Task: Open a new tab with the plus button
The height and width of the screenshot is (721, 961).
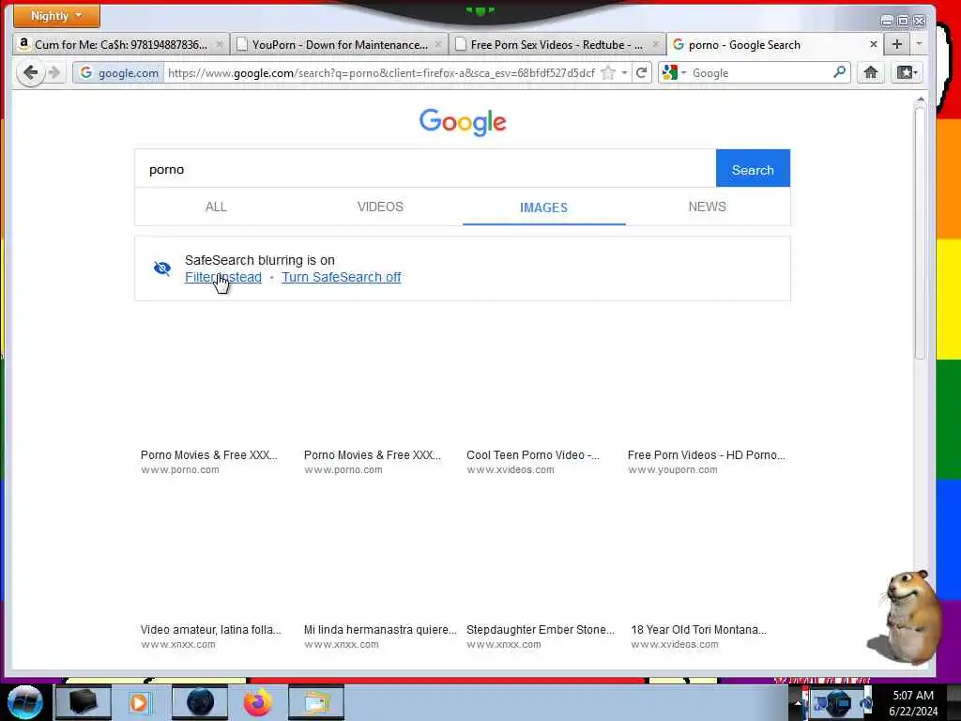Action: (896, 44)
